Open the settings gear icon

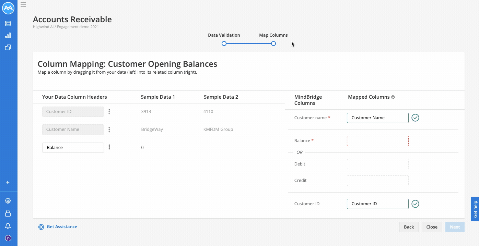coord(8,201)
